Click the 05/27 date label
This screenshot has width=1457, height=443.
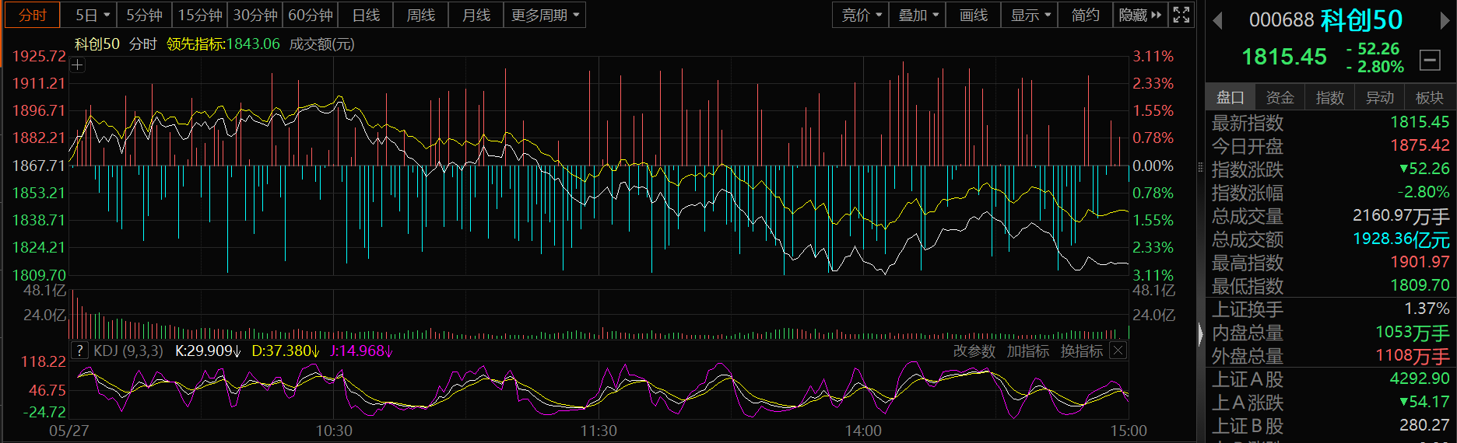pos(68,431)
